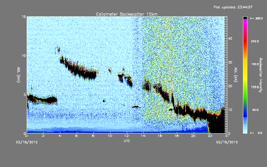
Task: Click the UTC axis label
Action: [x=127, y=141]
